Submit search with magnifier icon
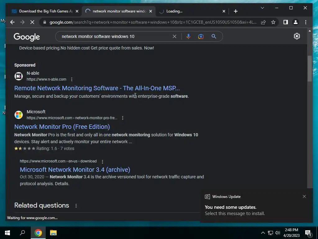This screenshot has width=318, height=239. point(214,36)
